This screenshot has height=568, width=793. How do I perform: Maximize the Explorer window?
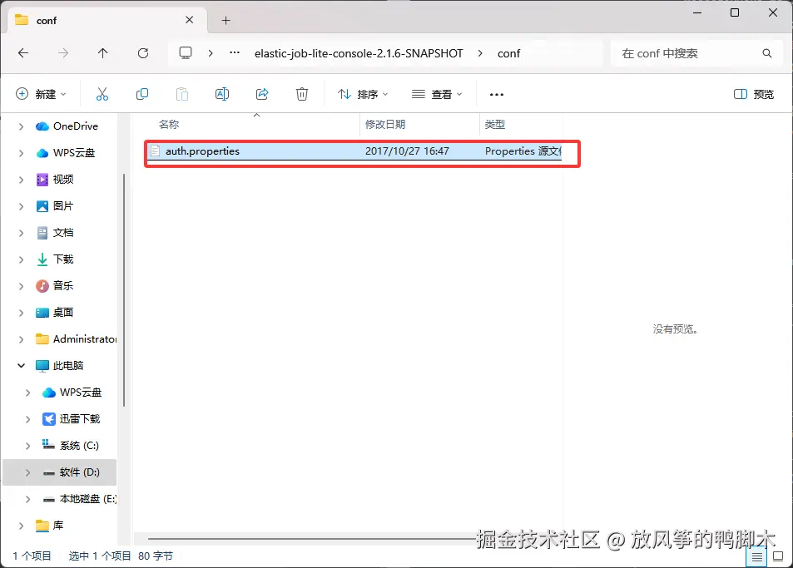coord(734,12)
